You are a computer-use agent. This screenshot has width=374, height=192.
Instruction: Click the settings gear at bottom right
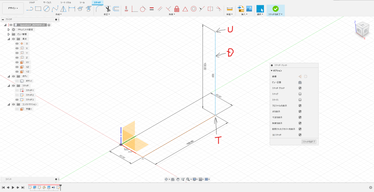point(371,187)
